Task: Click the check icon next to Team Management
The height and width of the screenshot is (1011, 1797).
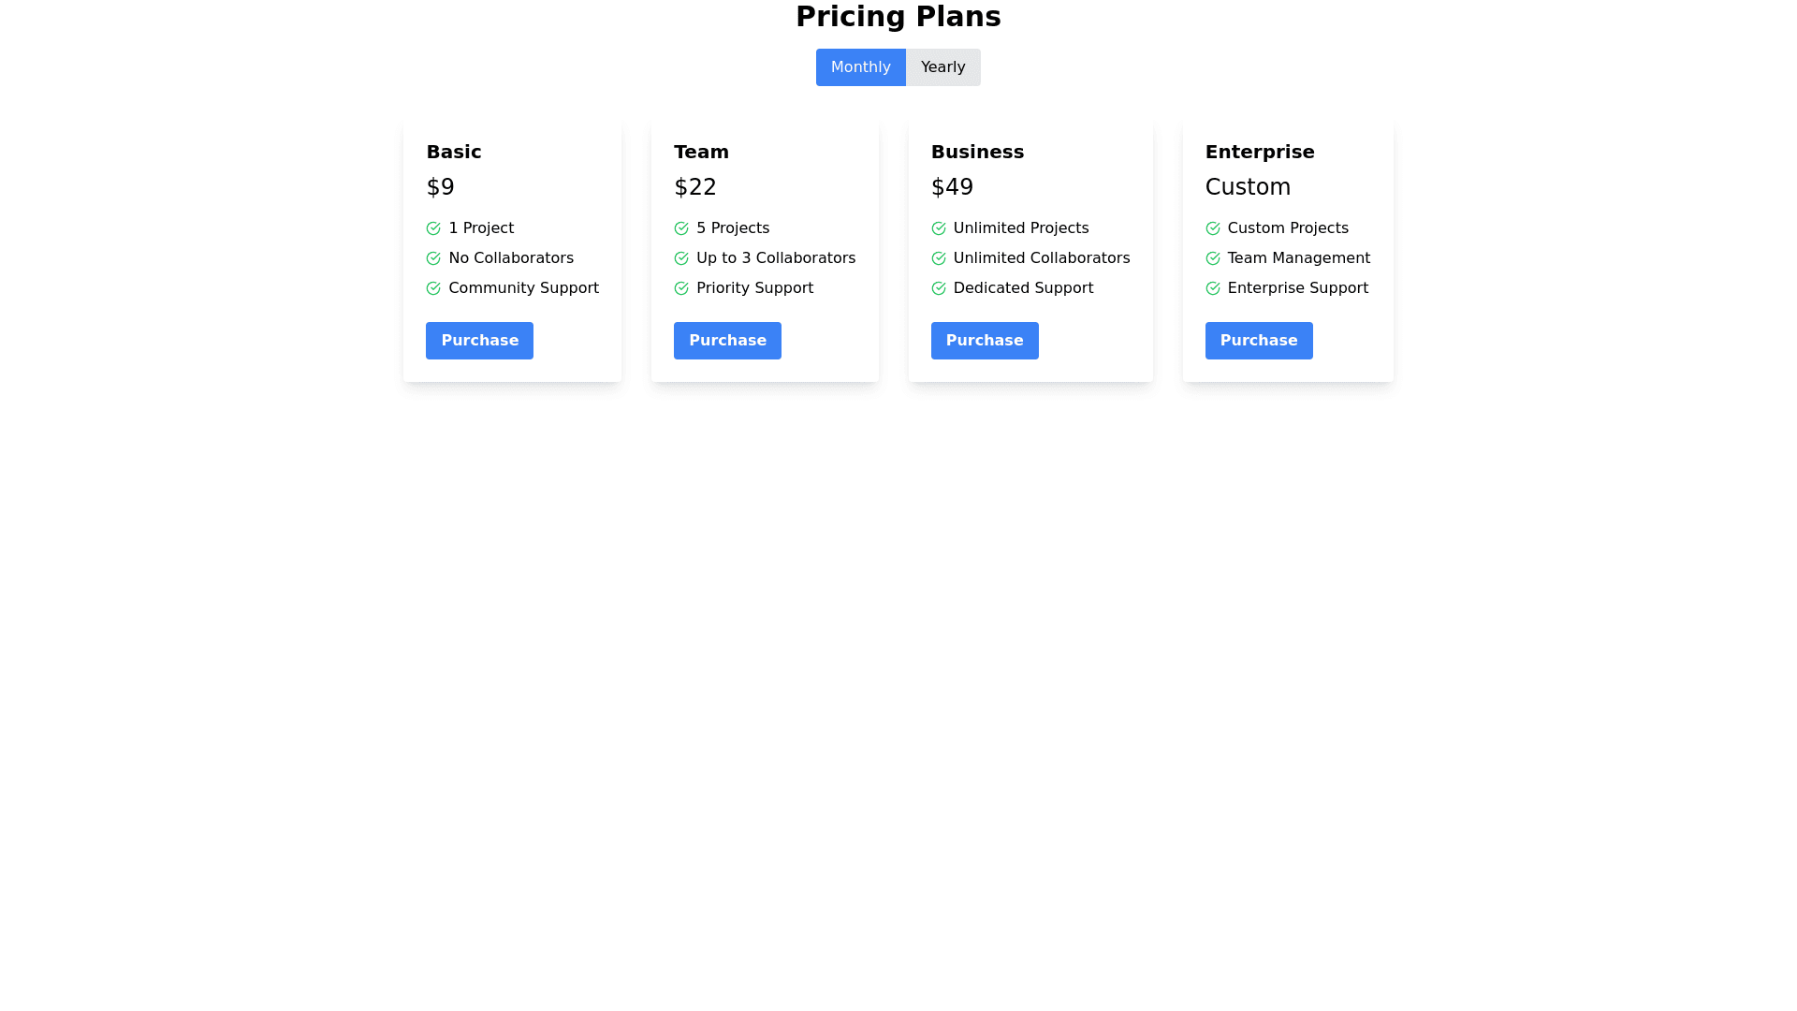Action: click(1212, 258)
